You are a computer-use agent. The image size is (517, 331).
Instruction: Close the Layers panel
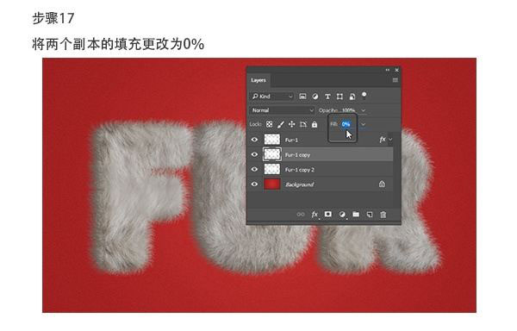click(x=396, y=70)
